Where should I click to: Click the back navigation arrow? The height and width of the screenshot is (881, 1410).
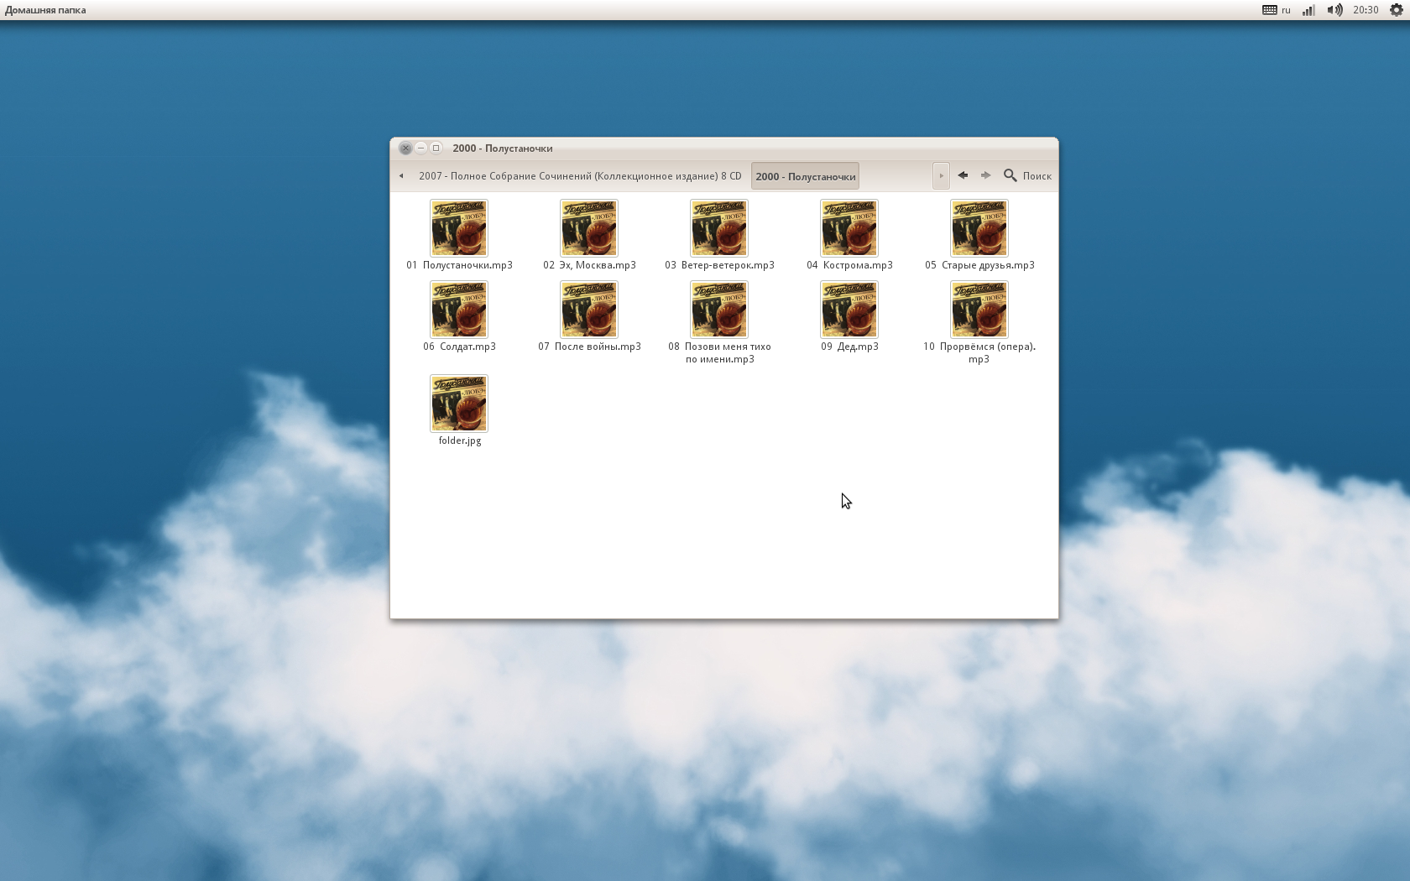coord(963,175)
